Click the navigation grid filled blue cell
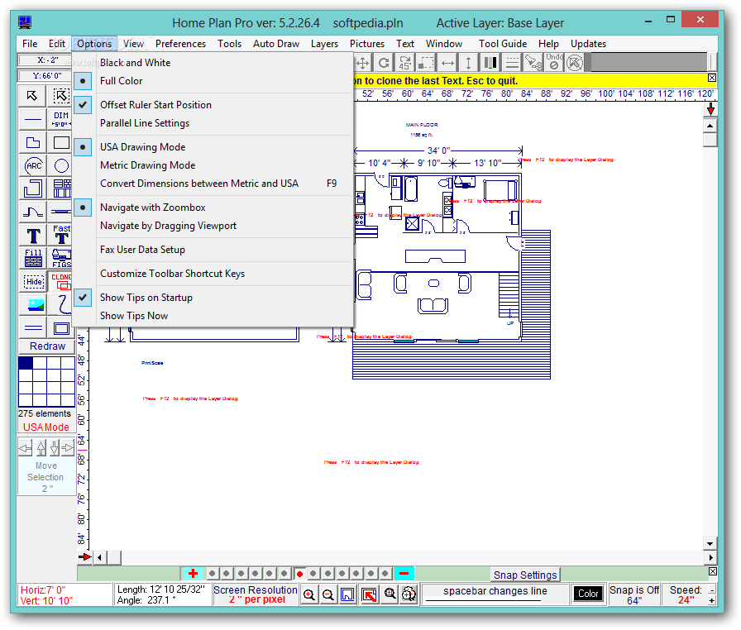 26,363
